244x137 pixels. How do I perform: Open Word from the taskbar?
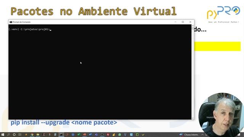pyautogui.click(x=90, y=135)
